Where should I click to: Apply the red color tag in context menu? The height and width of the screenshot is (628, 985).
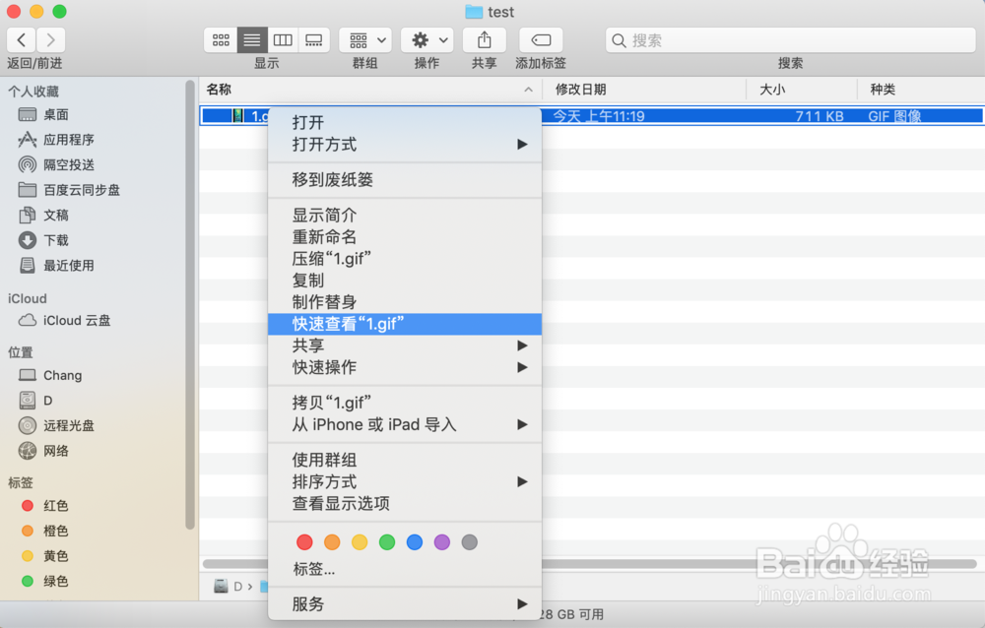[x=304, y=541]
